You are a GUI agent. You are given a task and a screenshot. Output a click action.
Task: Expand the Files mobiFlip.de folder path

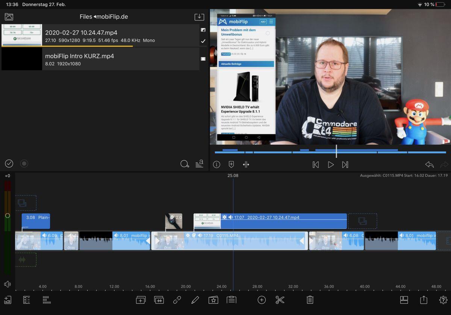pyautogui.click(x=104, y=17)
